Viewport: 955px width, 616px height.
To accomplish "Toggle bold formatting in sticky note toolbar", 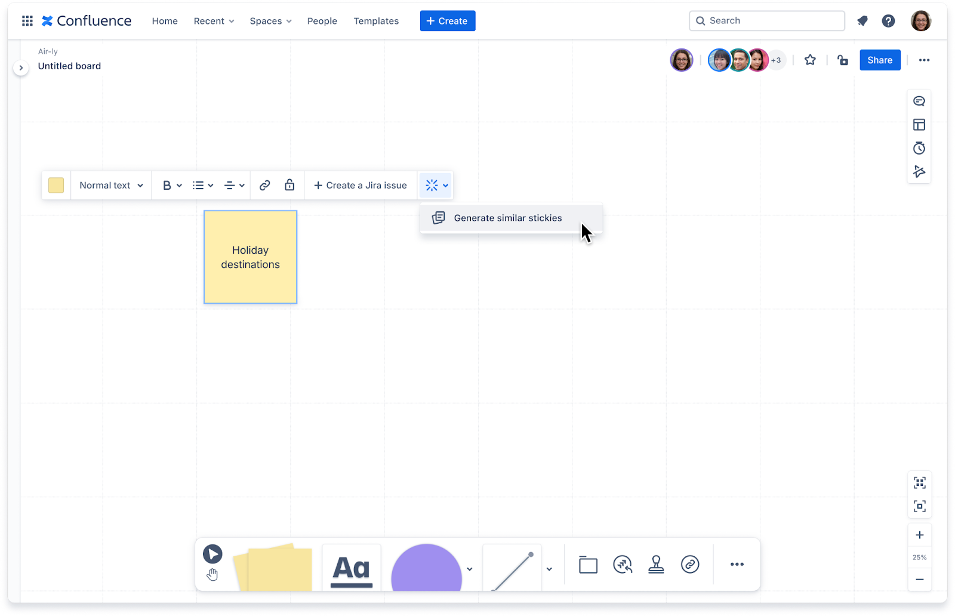I will coord(167,185).
